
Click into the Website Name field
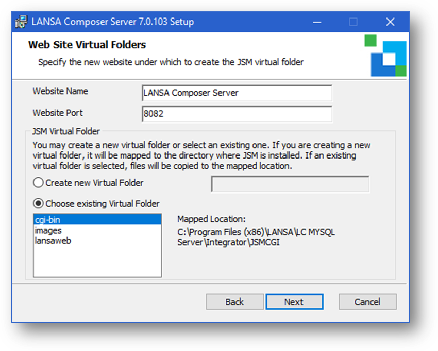pos(237,93)
